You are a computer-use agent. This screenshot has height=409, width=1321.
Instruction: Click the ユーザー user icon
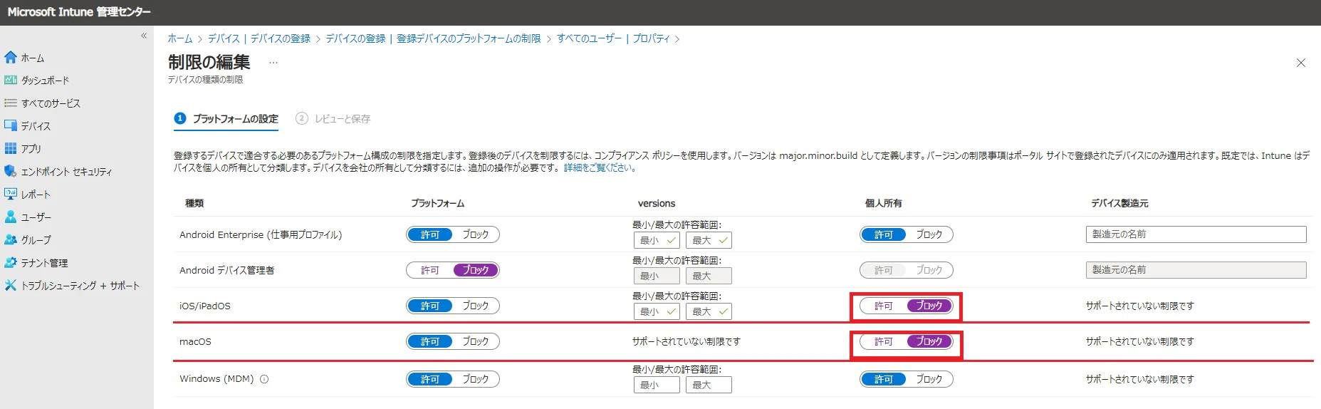click(11, 217)
